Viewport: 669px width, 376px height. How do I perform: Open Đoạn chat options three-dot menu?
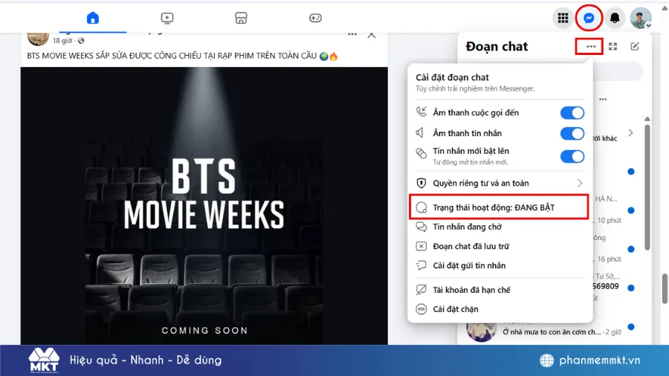pyautogui.click(x=590, y=47)
